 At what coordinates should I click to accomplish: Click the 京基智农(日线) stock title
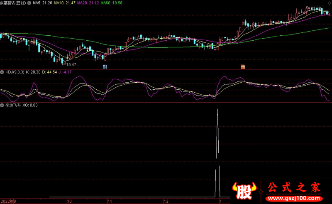point(12,2)
